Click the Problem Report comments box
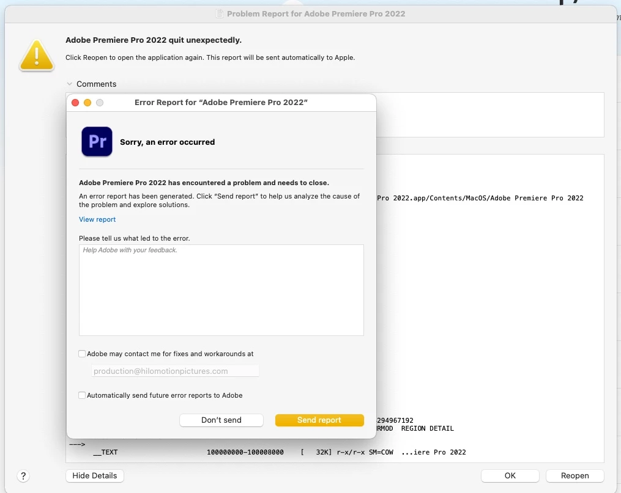This screenshot has height=493, width=621. pos(490,115)
